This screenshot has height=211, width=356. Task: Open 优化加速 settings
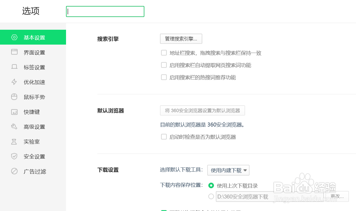(x=33, y=82)
